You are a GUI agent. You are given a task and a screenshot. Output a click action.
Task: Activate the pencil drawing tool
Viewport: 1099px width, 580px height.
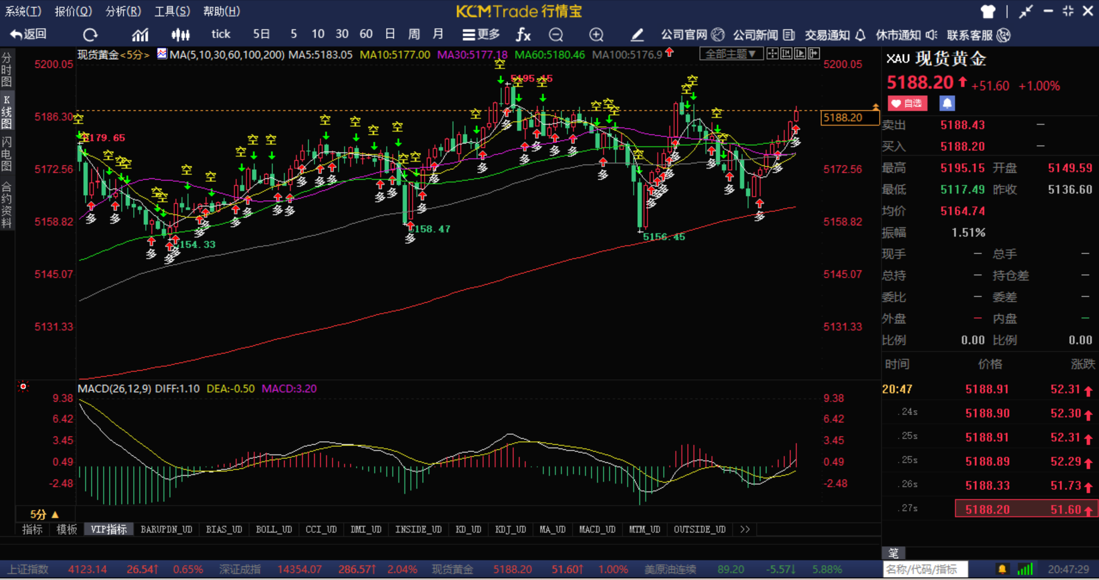pos(637,35)
